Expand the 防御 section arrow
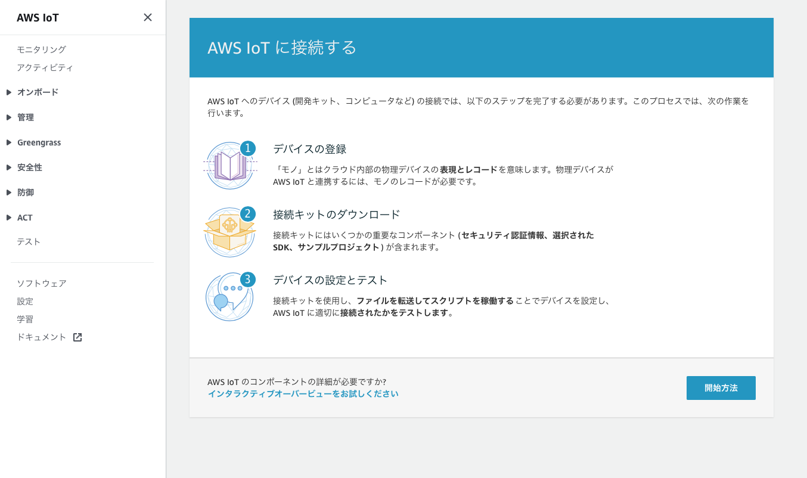The height and width of the screenshot is (478, 807). point(9,193)
